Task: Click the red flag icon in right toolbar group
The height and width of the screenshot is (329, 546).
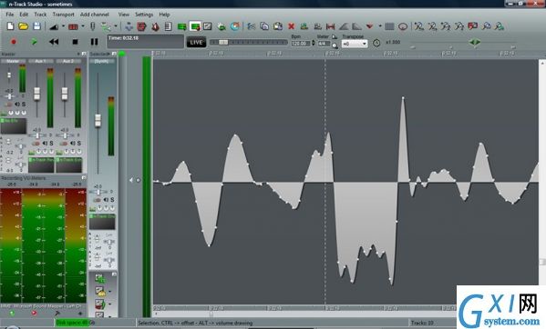Action: pyautogui.click(x=472, y=26)
